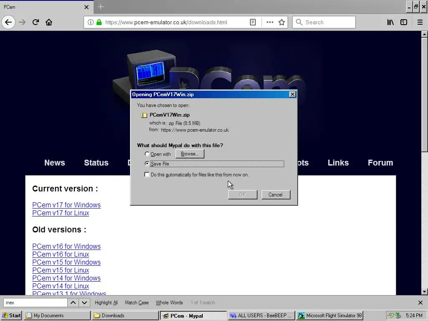
Task: Show site information icon in address bar
Action: [91, 22]
